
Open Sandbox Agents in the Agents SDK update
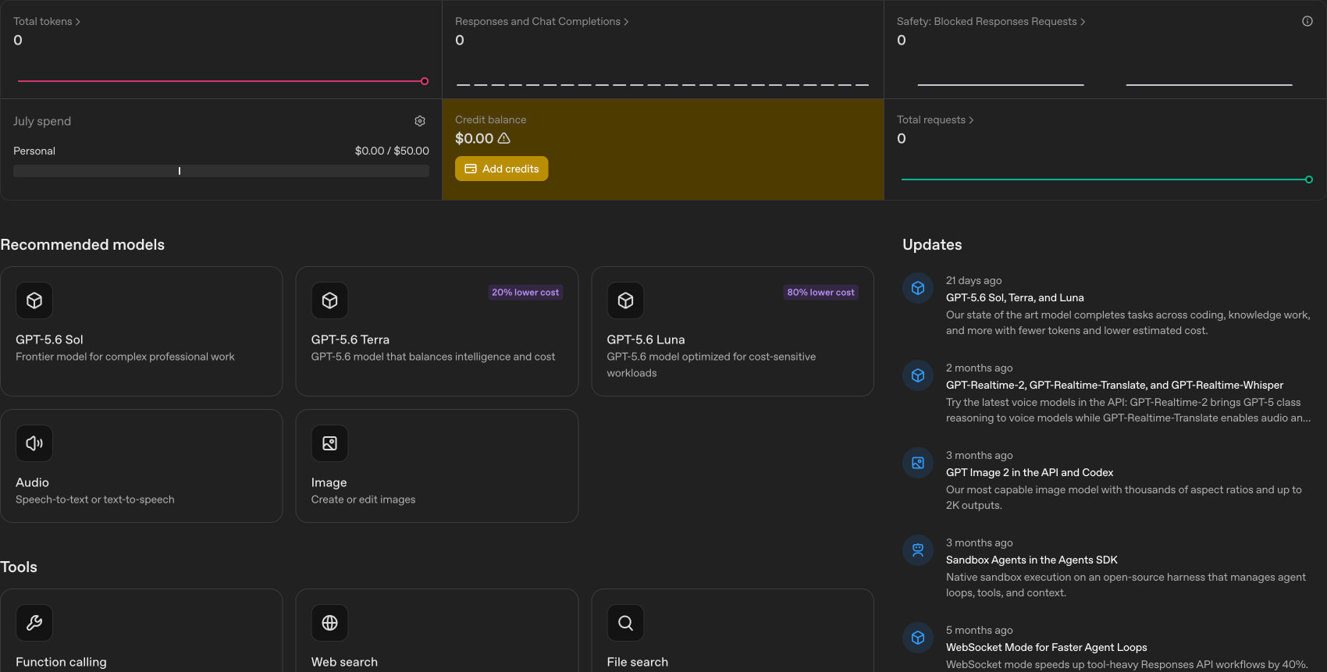point(1032,560)
